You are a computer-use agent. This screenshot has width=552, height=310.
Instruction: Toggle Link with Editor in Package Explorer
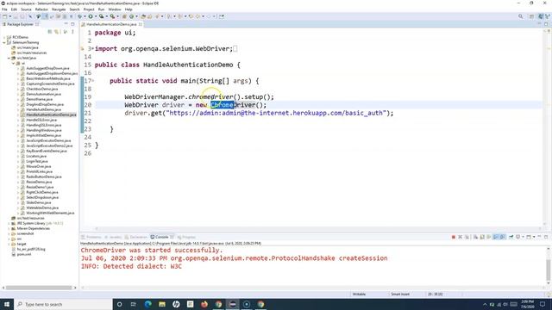click(56, 32)
